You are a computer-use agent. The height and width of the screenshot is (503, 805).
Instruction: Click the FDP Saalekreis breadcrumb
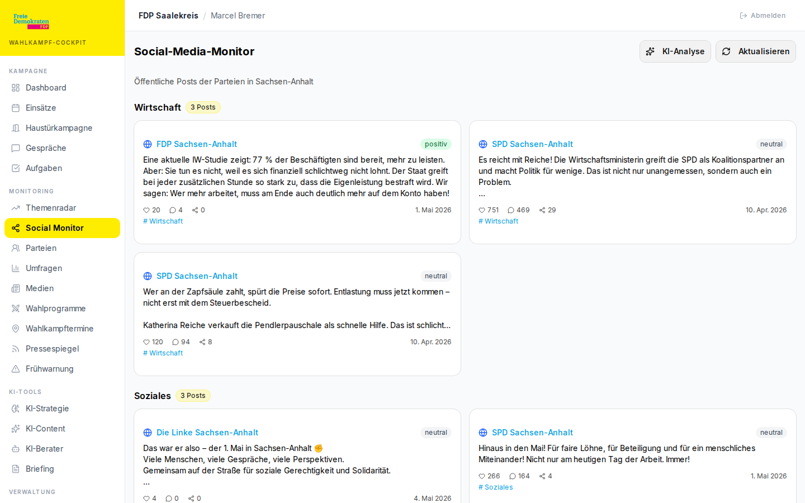(168, 16)
